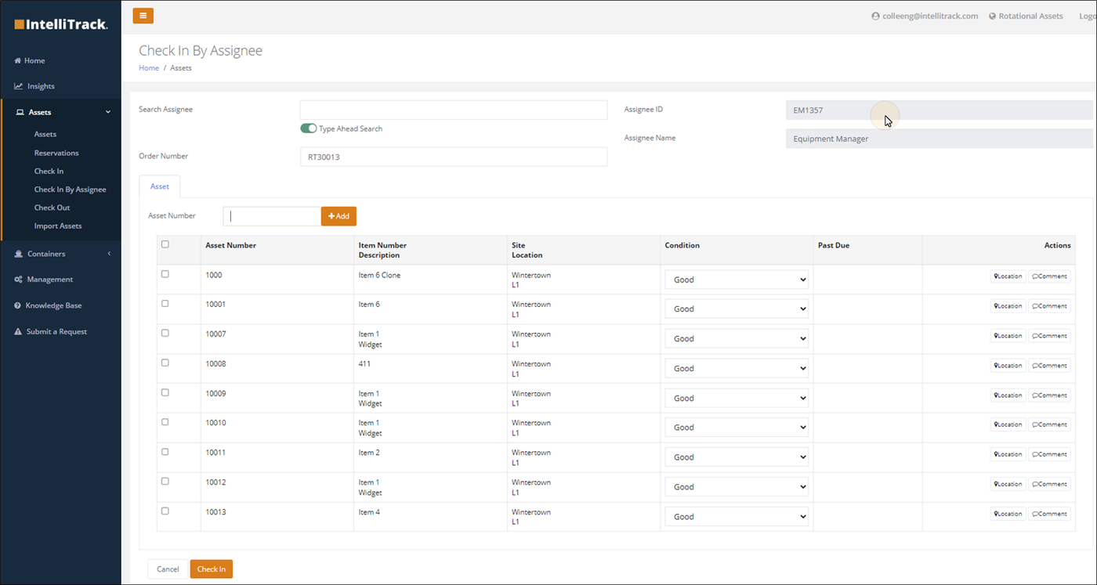
Task: Check the select-all checkbox in table header
Action: pos(165,244)
